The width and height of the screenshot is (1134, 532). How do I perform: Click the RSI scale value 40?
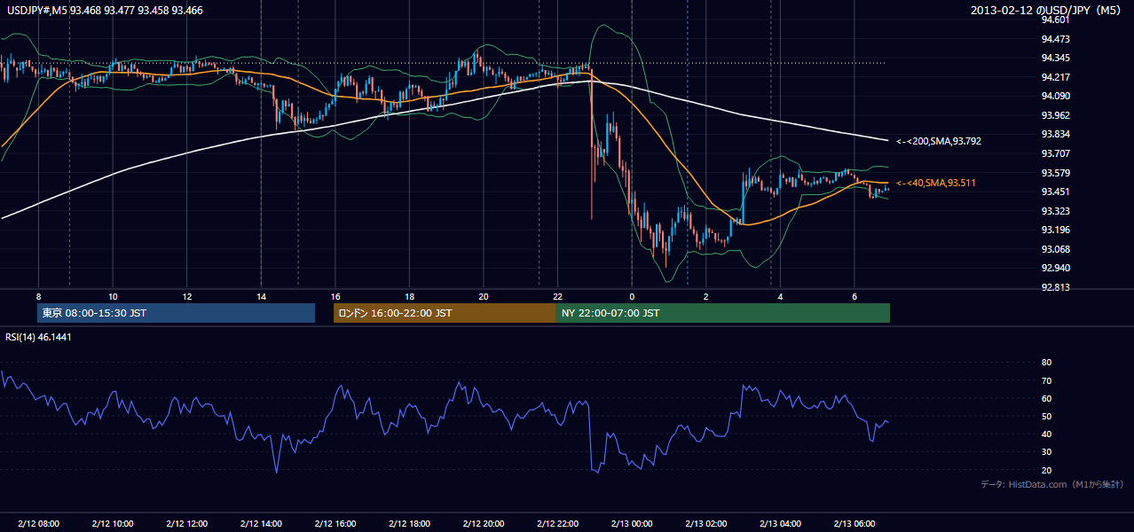(x=1046, y=434)
